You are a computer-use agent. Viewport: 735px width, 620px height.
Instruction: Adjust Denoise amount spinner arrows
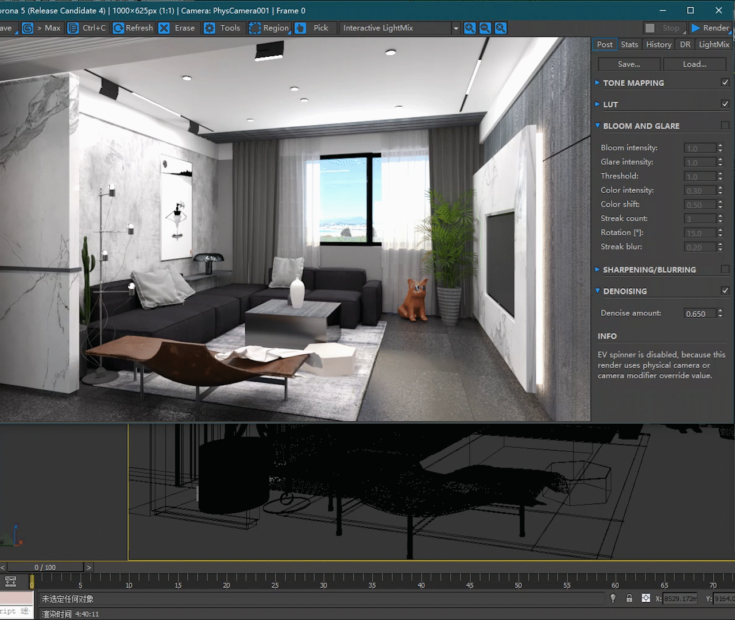(x=720, y=313)
